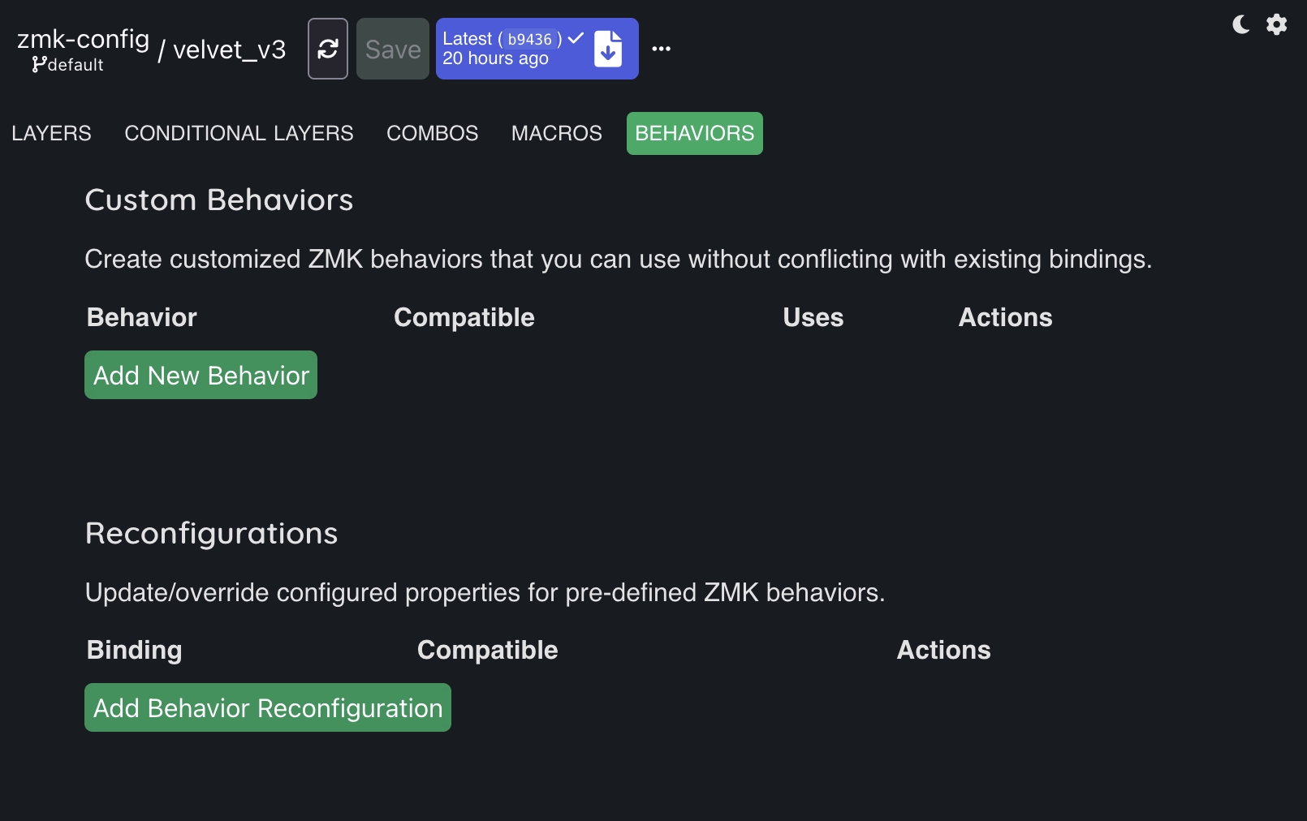Screen dimensions: 1307x821
Task: Switch to the Layers tab
Action: coord(51,133)
